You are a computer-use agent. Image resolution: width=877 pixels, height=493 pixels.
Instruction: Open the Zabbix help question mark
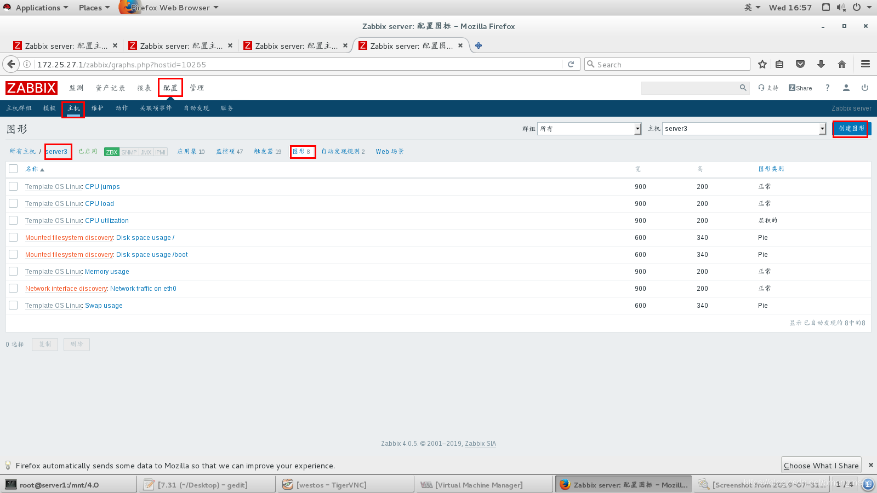[828, 88]
